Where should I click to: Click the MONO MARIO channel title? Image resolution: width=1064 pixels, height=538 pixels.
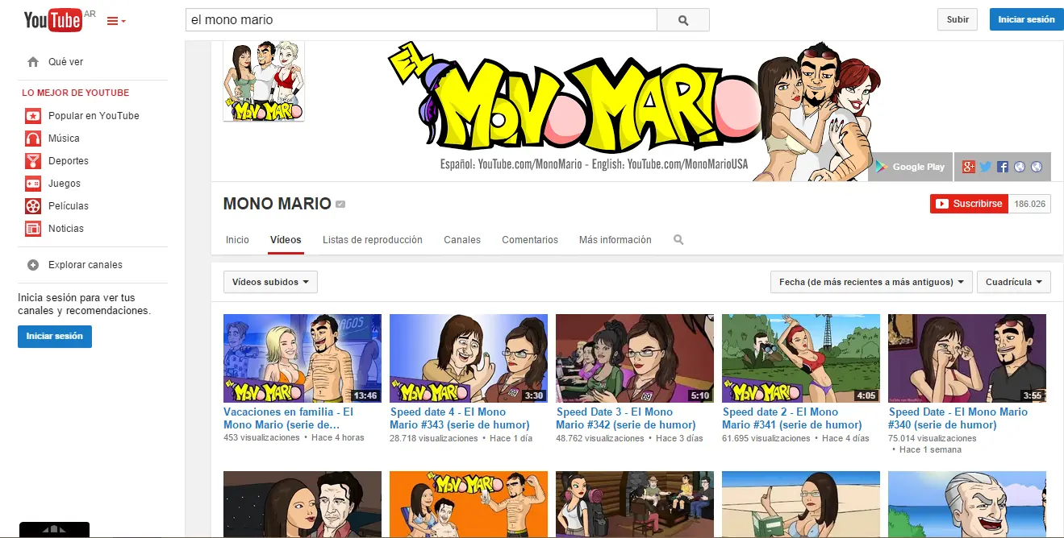277,204
